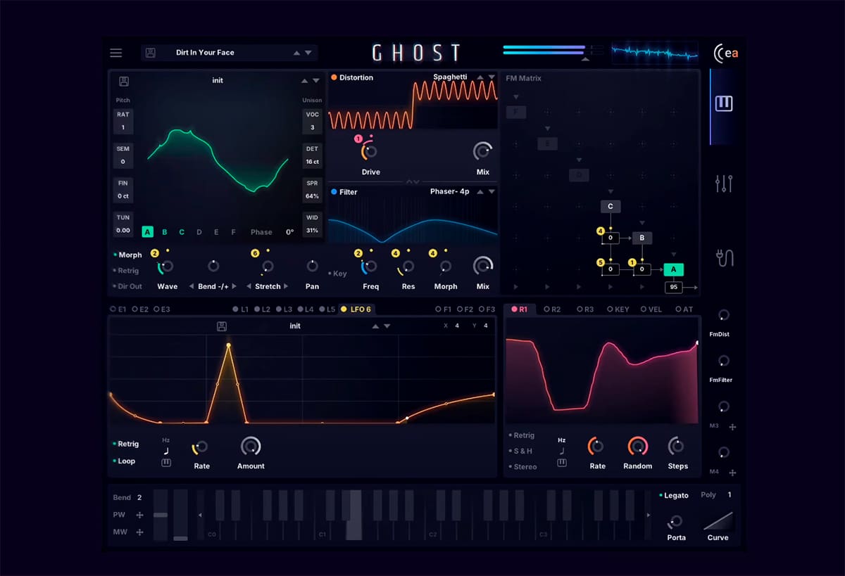The width and height of the screenshot is (845, 576).
Task: Select next wavetable with down arrow
Action: [x=316, y=81]
